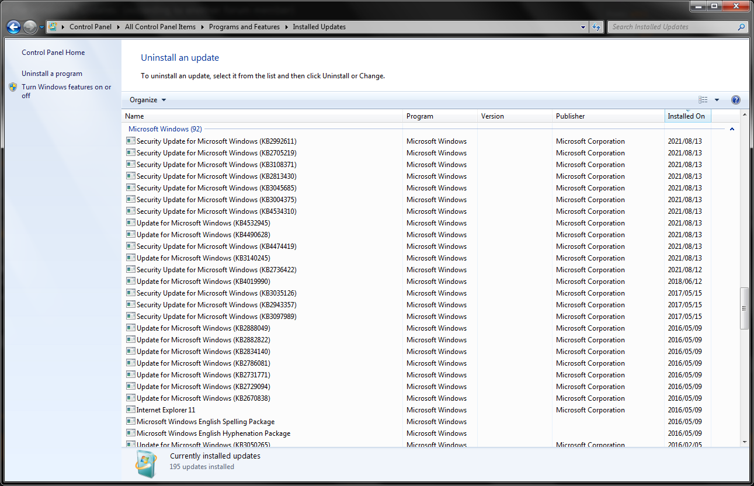This screenshot has height=486, width=754.
Task: Expand the view options dropdown arrow
Action: tap(717, 100)
